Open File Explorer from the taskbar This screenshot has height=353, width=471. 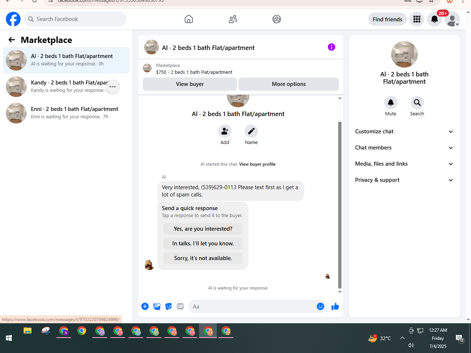(x=28, y=331)
